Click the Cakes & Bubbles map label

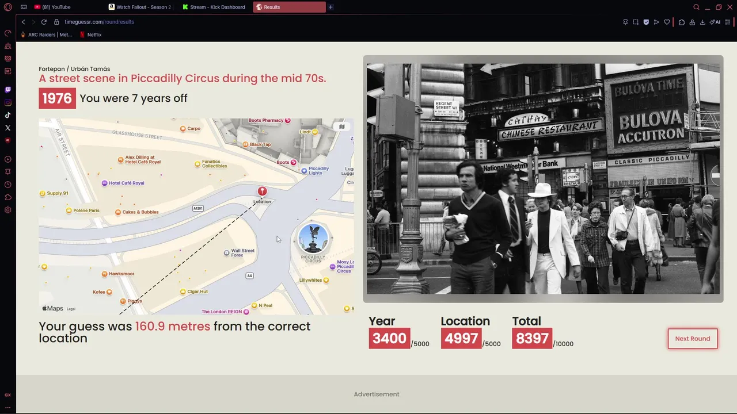coord(136,212)
